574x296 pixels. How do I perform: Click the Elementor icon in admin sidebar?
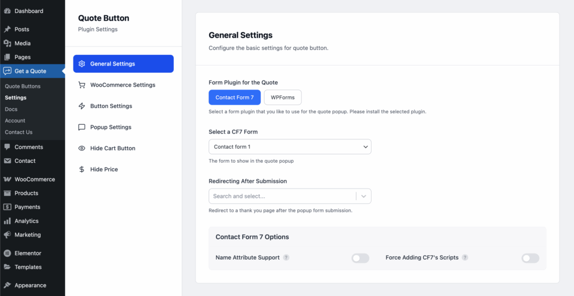pos(7,253)
